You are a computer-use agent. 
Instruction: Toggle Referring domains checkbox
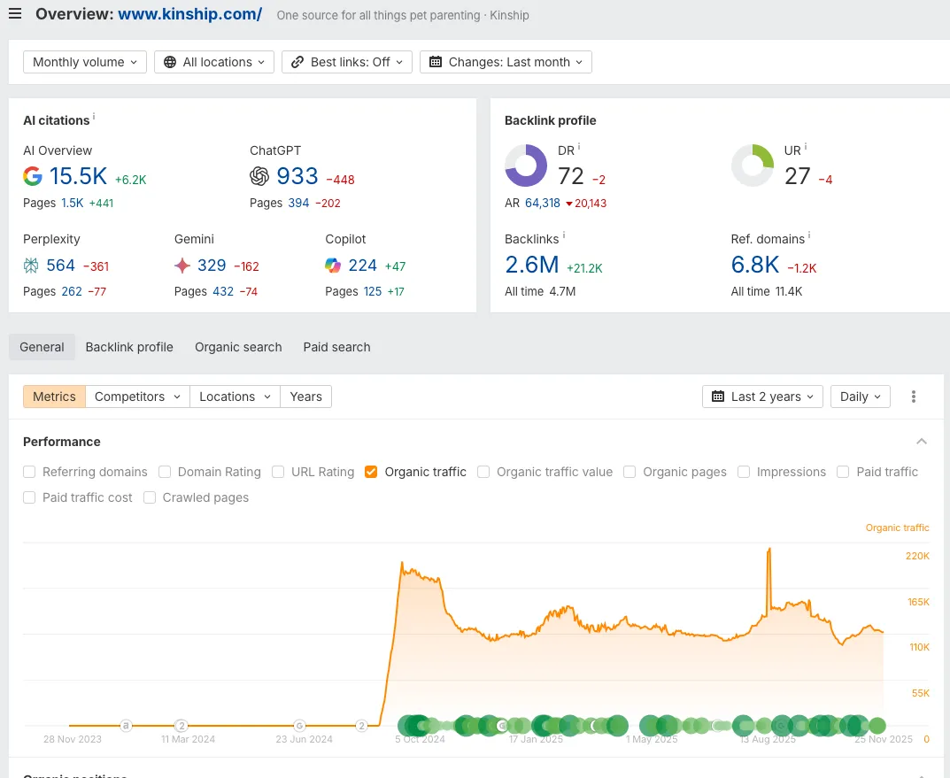click(29, 472)
